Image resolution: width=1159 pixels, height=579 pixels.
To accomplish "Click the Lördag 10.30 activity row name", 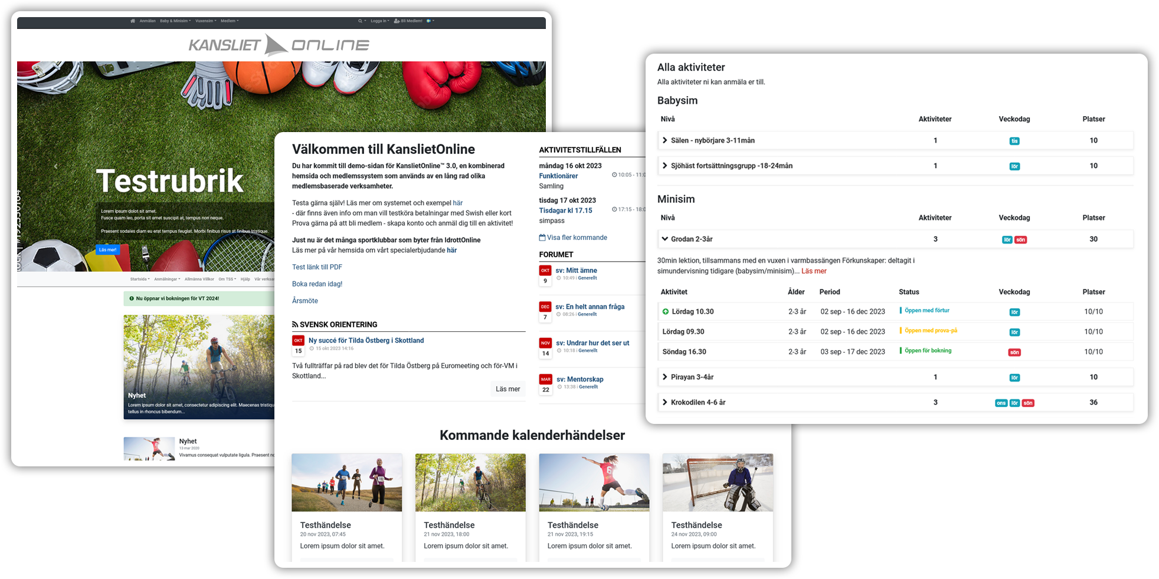I will pyautogui.click(x=693, y=311).
